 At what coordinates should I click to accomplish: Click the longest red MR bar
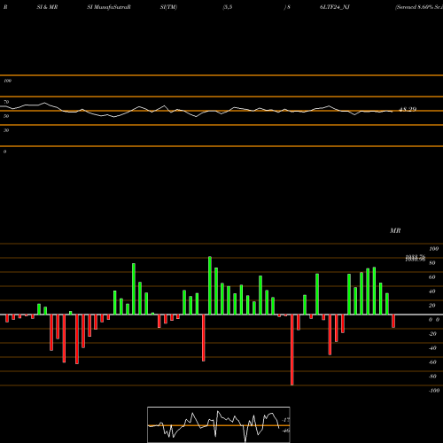292,350
